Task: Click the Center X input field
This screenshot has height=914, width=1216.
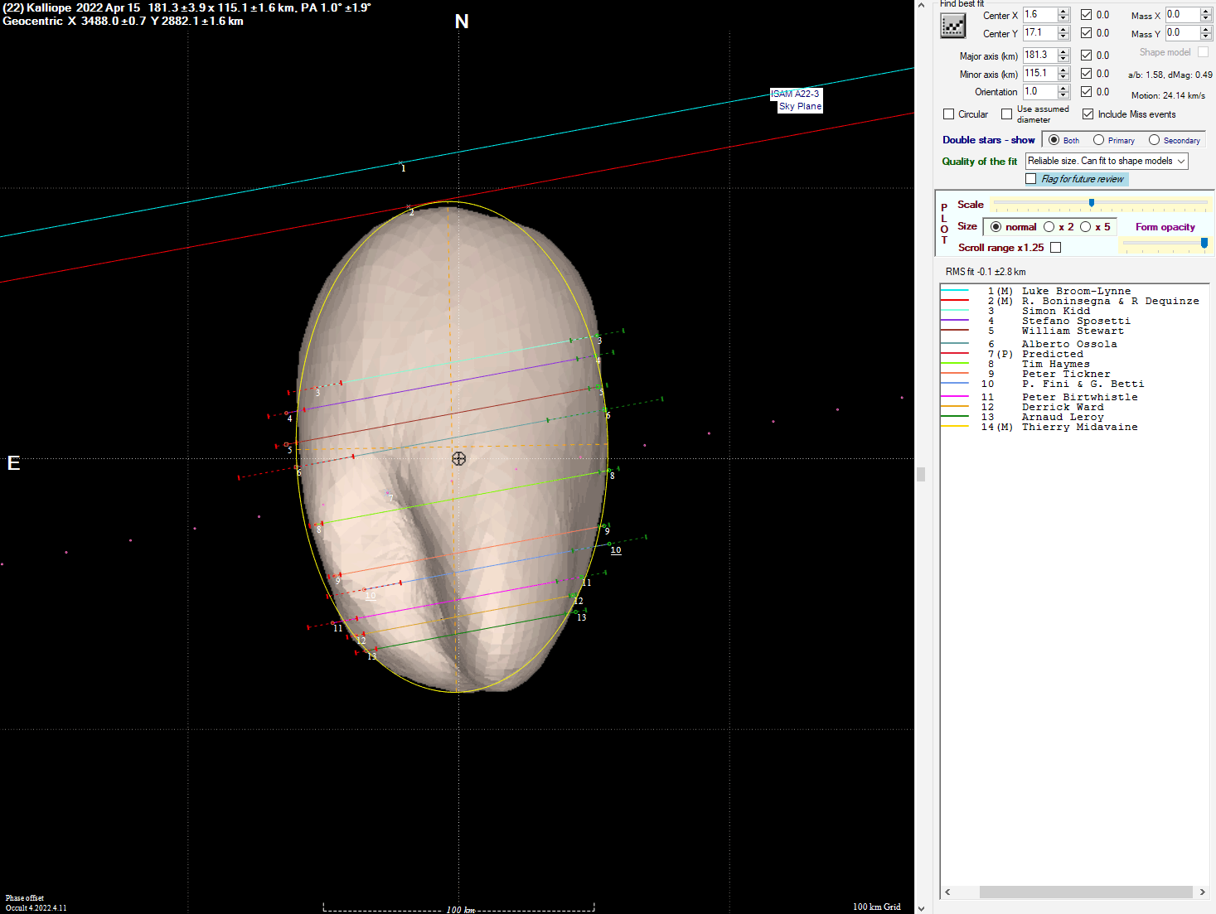Action: (x=1040, y=15)
